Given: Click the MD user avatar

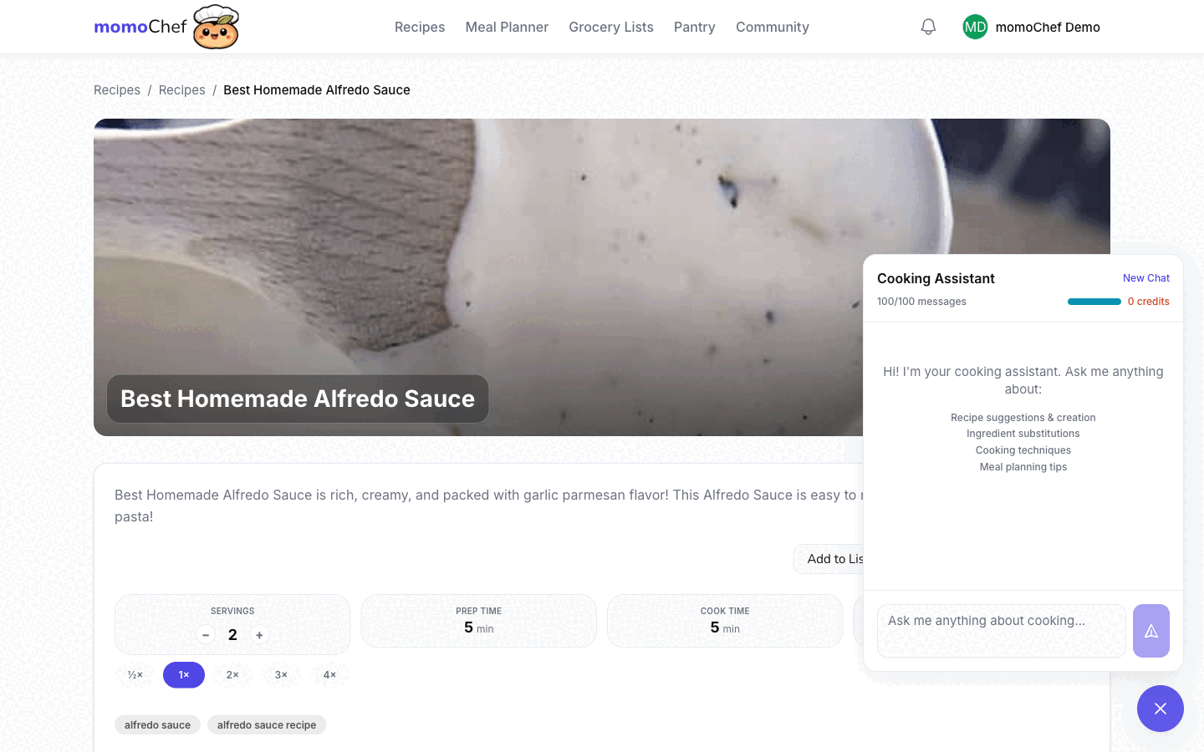Looking at the screenshot, I should tap(975, 27).
